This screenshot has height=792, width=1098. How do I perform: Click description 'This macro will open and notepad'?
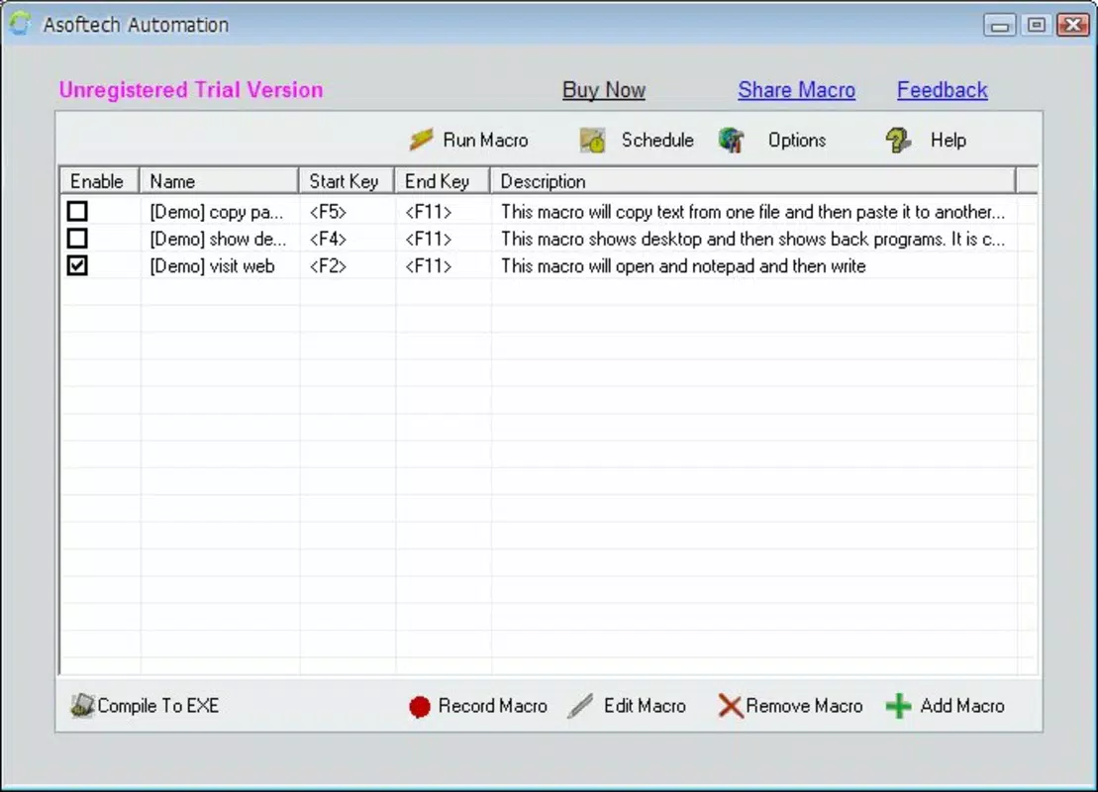coord(683,266)
